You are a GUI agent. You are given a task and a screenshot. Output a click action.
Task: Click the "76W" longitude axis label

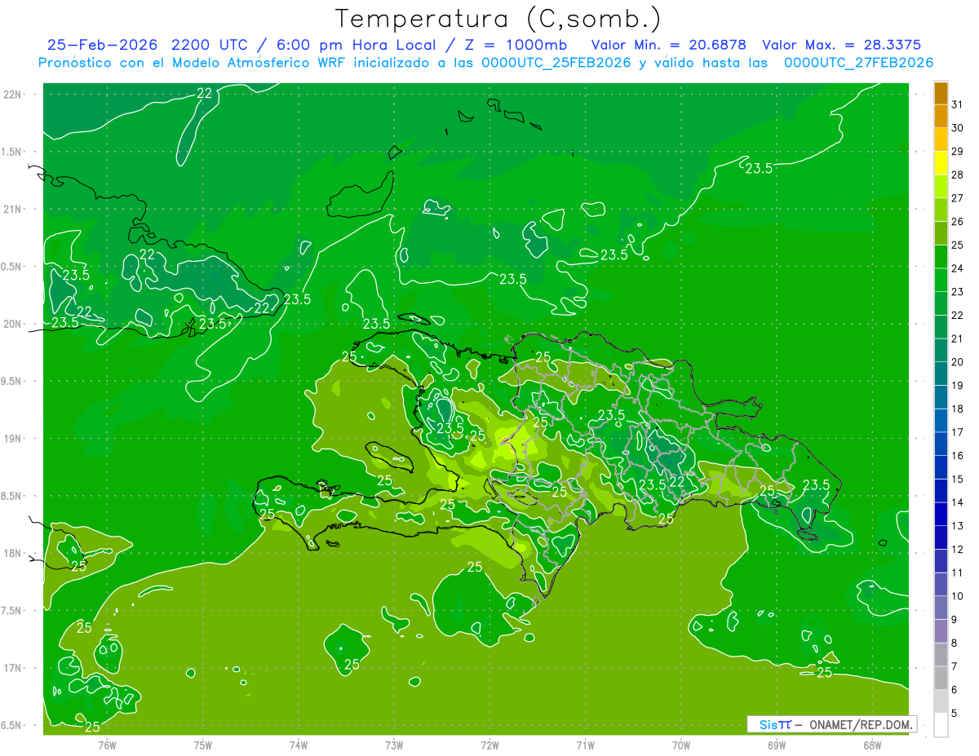tap(107, 745)
